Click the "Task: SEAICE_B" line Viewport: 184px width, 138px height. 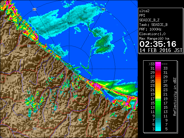point(153,25)
